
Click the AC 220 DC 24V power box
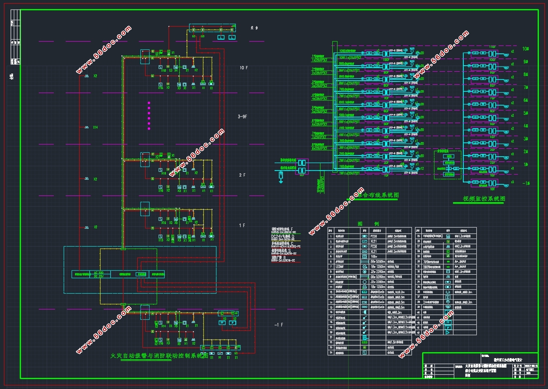click(99, 274)
